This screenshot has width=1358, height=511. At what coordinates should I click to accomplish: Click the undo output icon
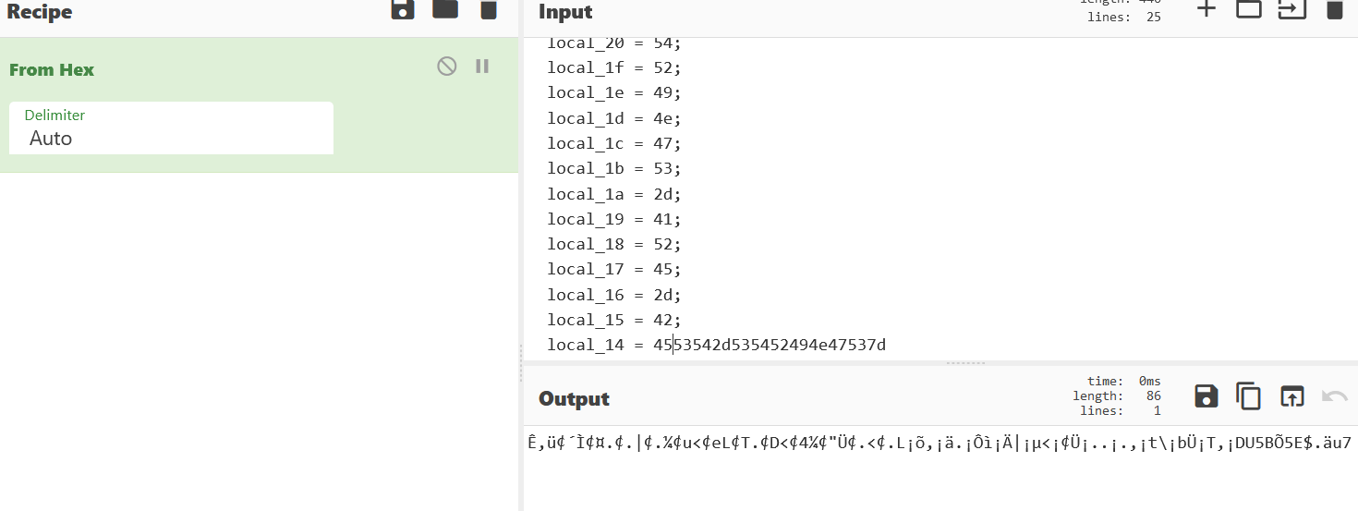pyautogui.click(x=1334, y=396)
